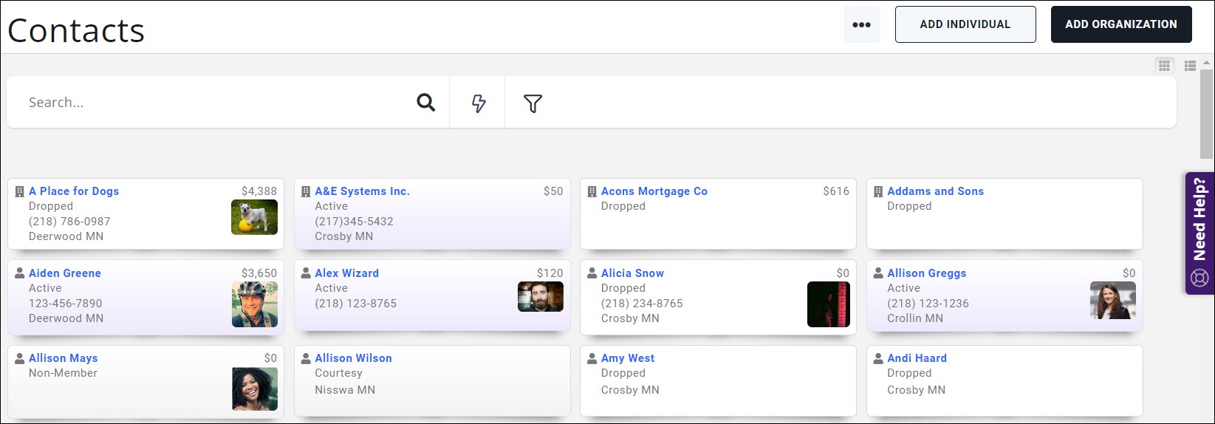
Task: Click the ADD INDIVIDUAL button
Action: pyautogui.click(x=965, y=24)
